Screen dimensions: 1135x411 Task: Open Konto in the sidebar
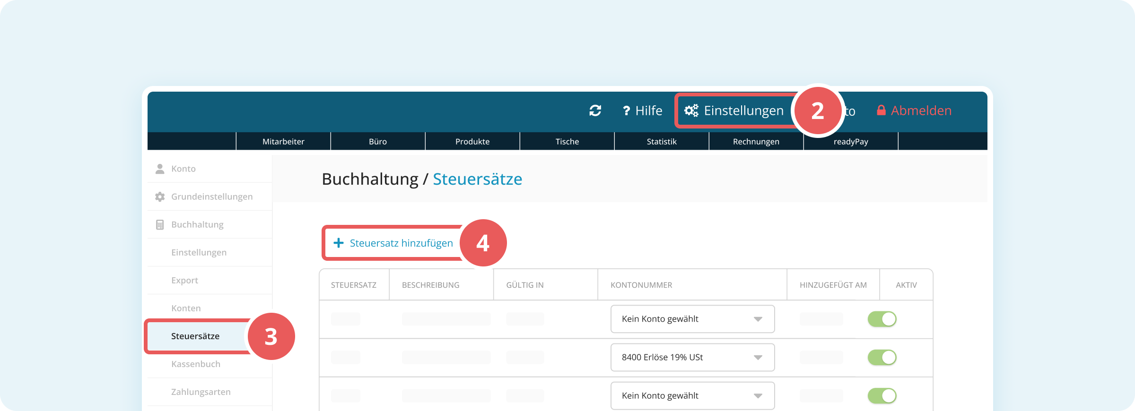(210, 169)
